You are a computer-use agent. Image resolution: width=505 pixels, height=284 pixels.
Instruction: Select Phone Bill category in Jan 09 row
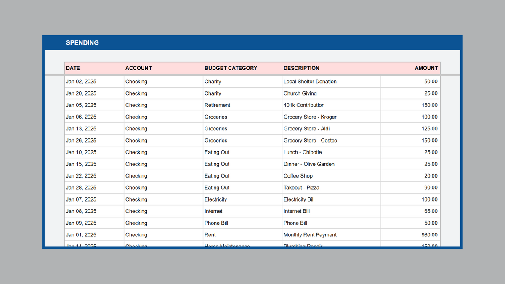pyautogui.click(x=242, y=223)
